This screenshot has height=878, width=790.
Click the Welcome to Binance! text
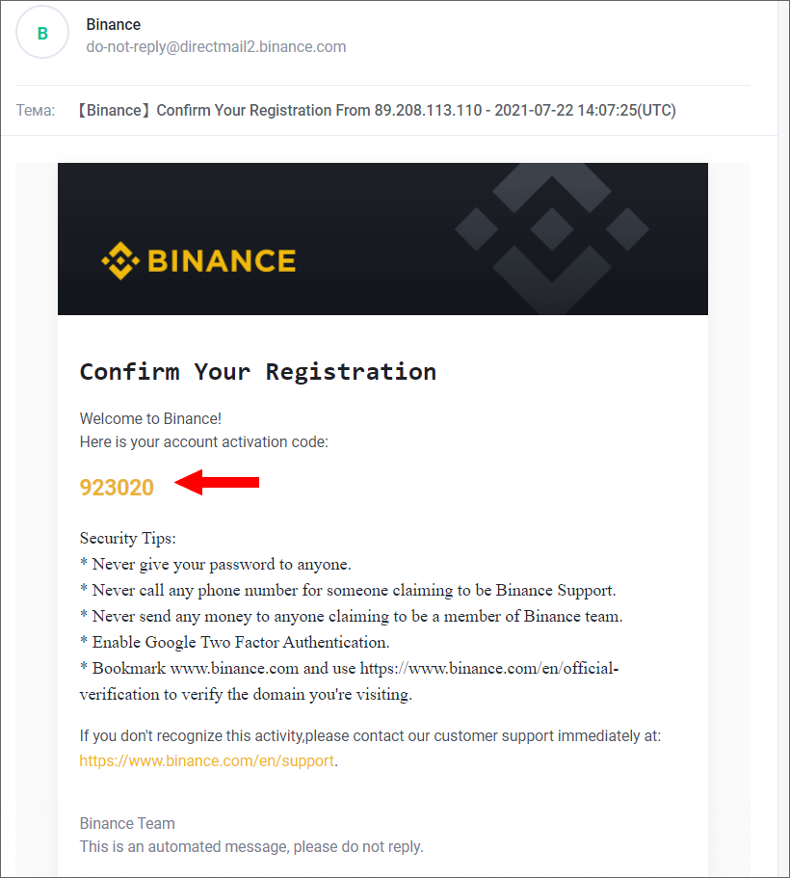click(x=150, y=419)
